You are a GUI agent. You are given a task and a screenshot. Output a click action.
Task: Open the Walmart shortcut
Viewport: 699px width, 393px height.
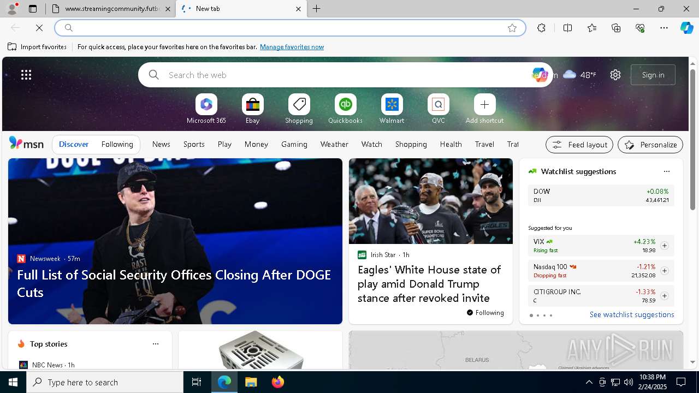pos(392,109)
